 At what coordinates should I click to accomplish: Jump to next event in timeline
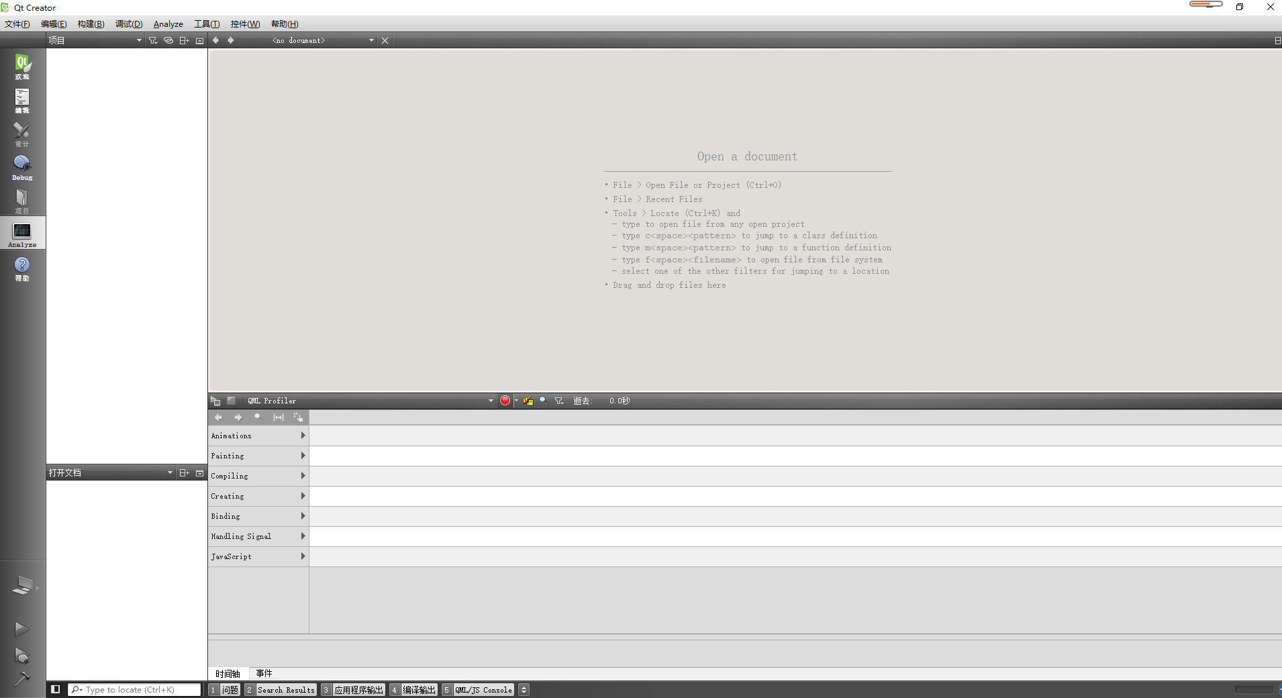pyautogui.click(x=238, y=417)
